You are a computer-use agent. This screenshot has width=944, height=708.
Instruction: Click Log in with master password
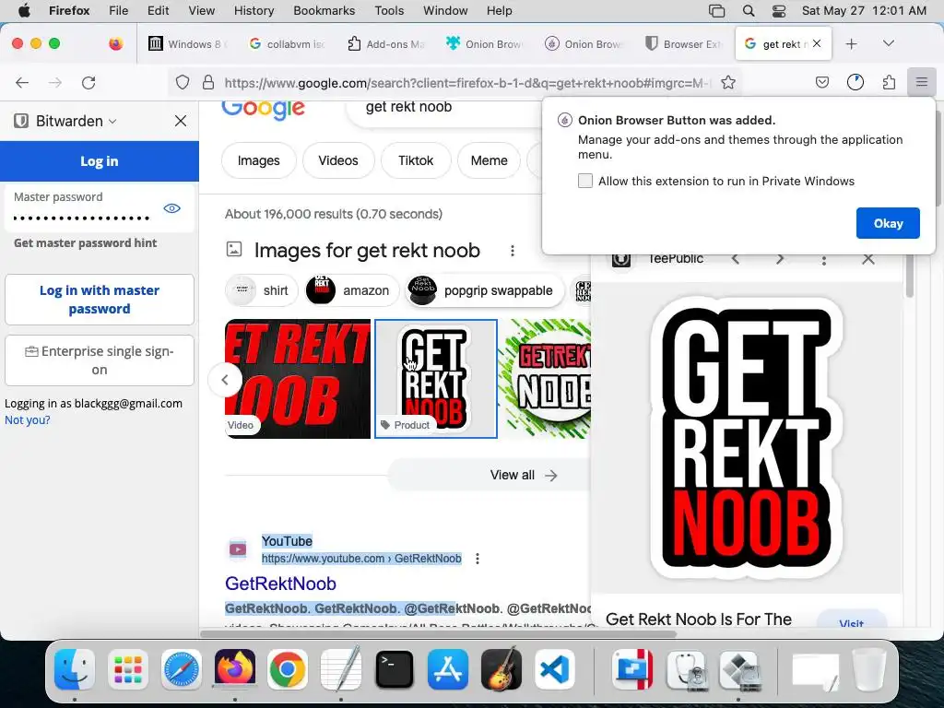click(x=100, y=300)
